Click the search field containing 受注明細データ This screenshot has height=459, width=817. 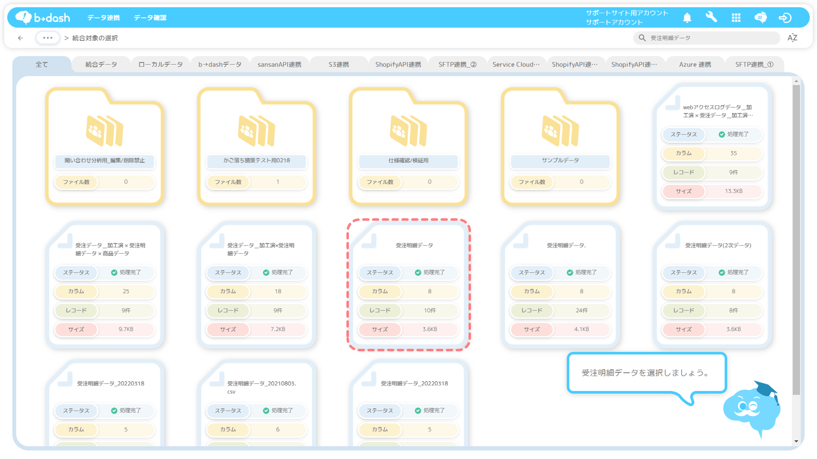(x=707, y=38)
